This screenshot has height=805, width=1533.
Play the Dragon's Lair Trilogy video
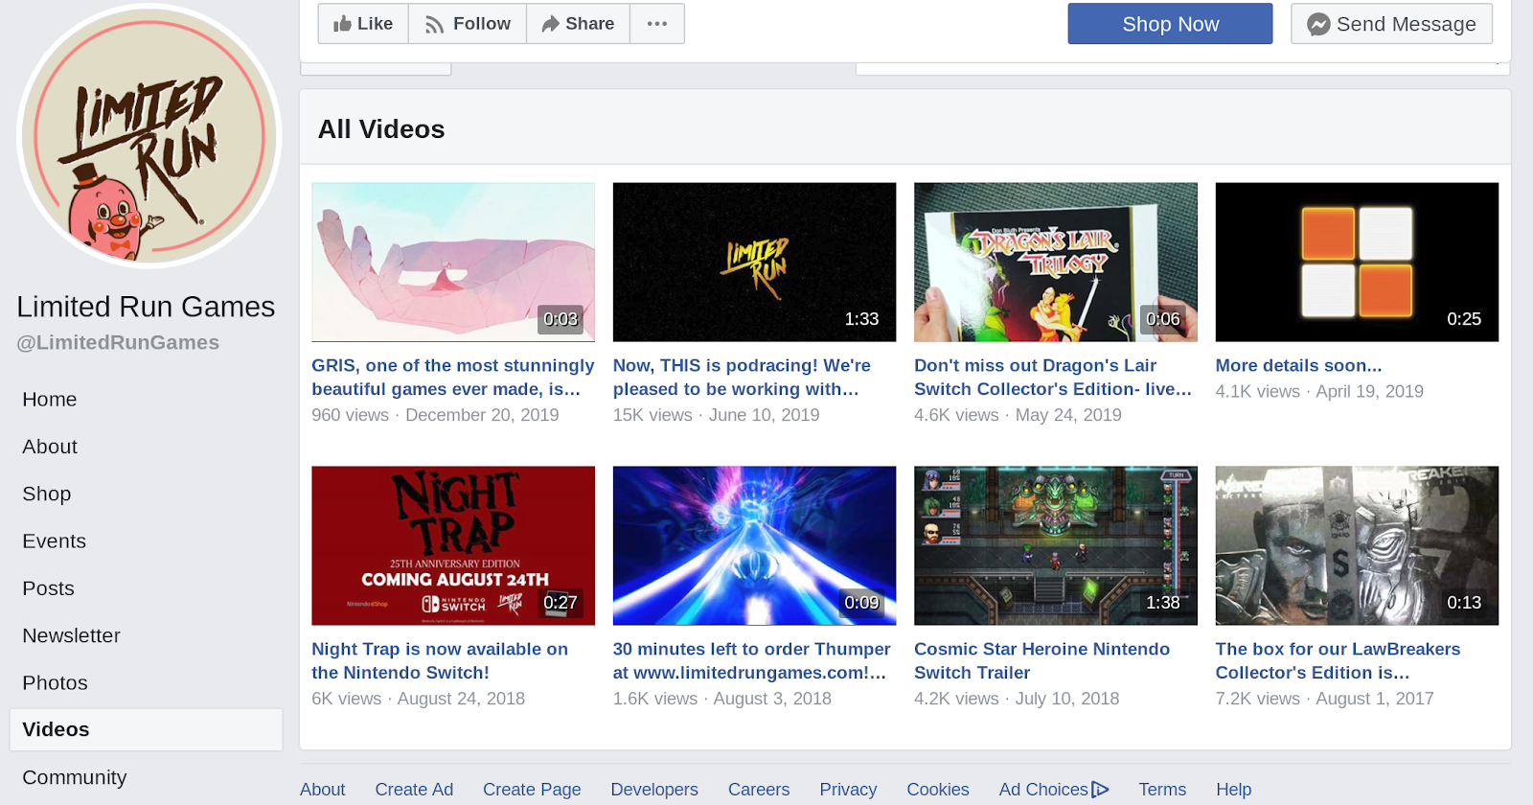pyautogui.click(x=1055, y=262)
